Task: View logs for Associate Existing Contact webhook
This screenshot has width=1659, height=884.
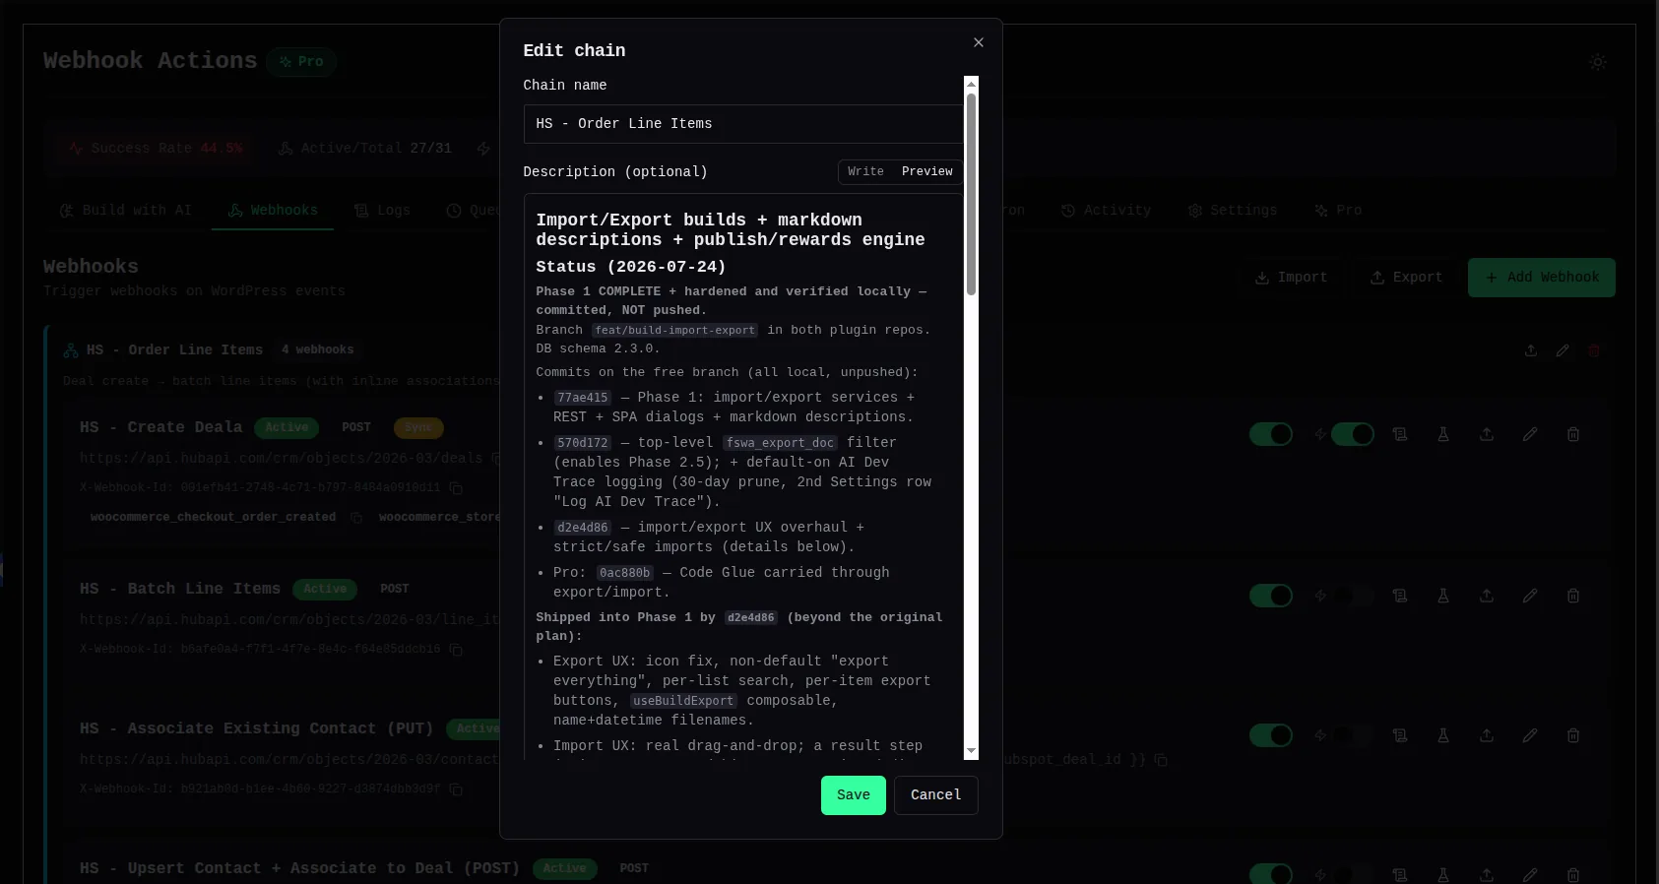Action: tap(1400, 735)
